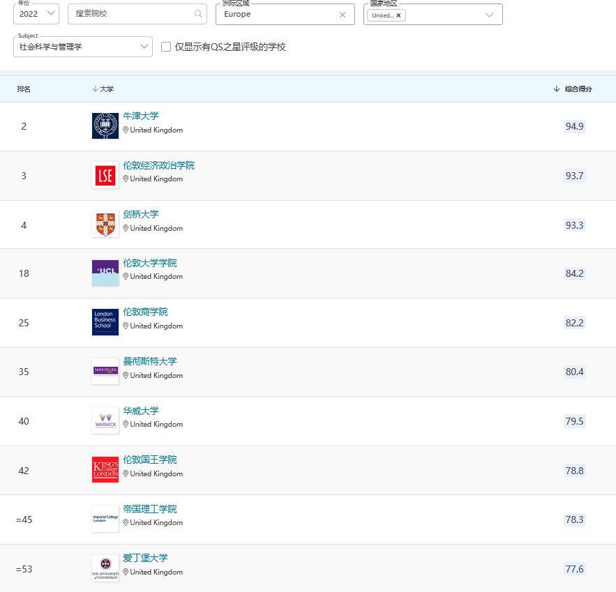Open the 帝国理工学院 link
Viewport: 616px width, 592px height.
(150, 509)
